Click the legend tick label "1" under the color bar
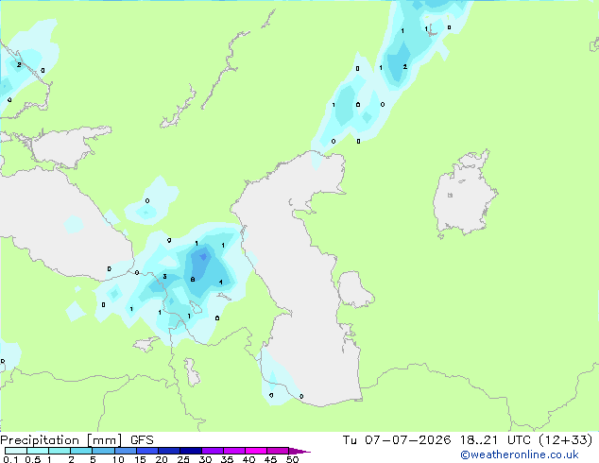This screenshot has height=463, width=599. 49,459
